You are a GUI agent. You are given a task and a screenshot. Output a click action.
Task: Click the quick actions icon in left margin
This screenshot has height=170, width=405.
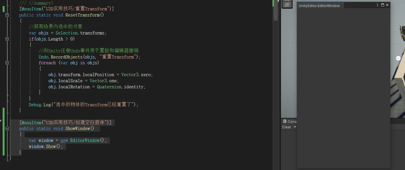click(x=1, y=120)
